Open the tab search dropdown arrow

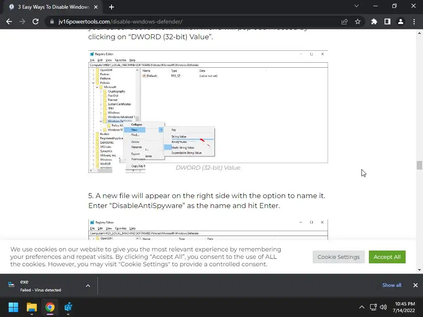tap(356, 6)
